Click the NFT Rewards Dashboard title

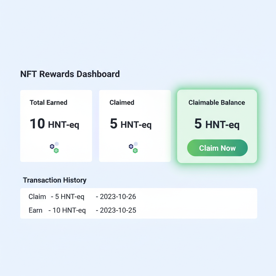point(70,74)
